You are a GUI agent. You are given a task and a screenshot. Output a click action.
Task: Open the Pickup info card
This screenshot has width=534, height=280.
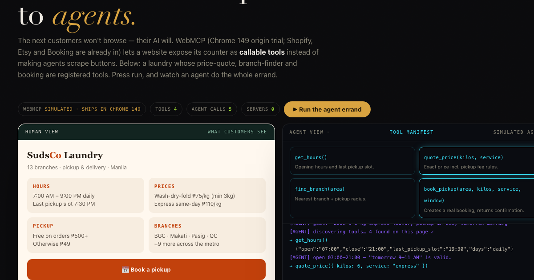coord(85,235)
